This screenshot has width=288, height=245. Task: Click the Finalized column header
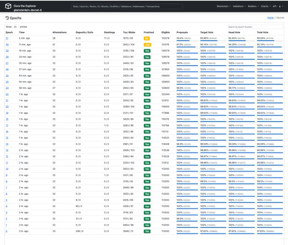click(149, 32)
